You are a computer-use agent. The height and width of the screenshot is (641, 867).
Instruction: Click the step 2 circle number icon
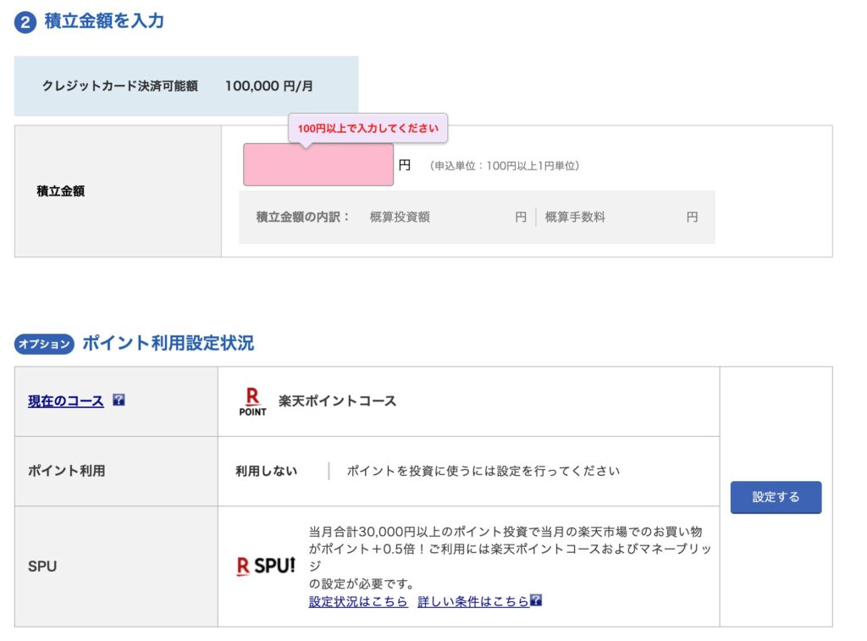(x=25, y=23)
